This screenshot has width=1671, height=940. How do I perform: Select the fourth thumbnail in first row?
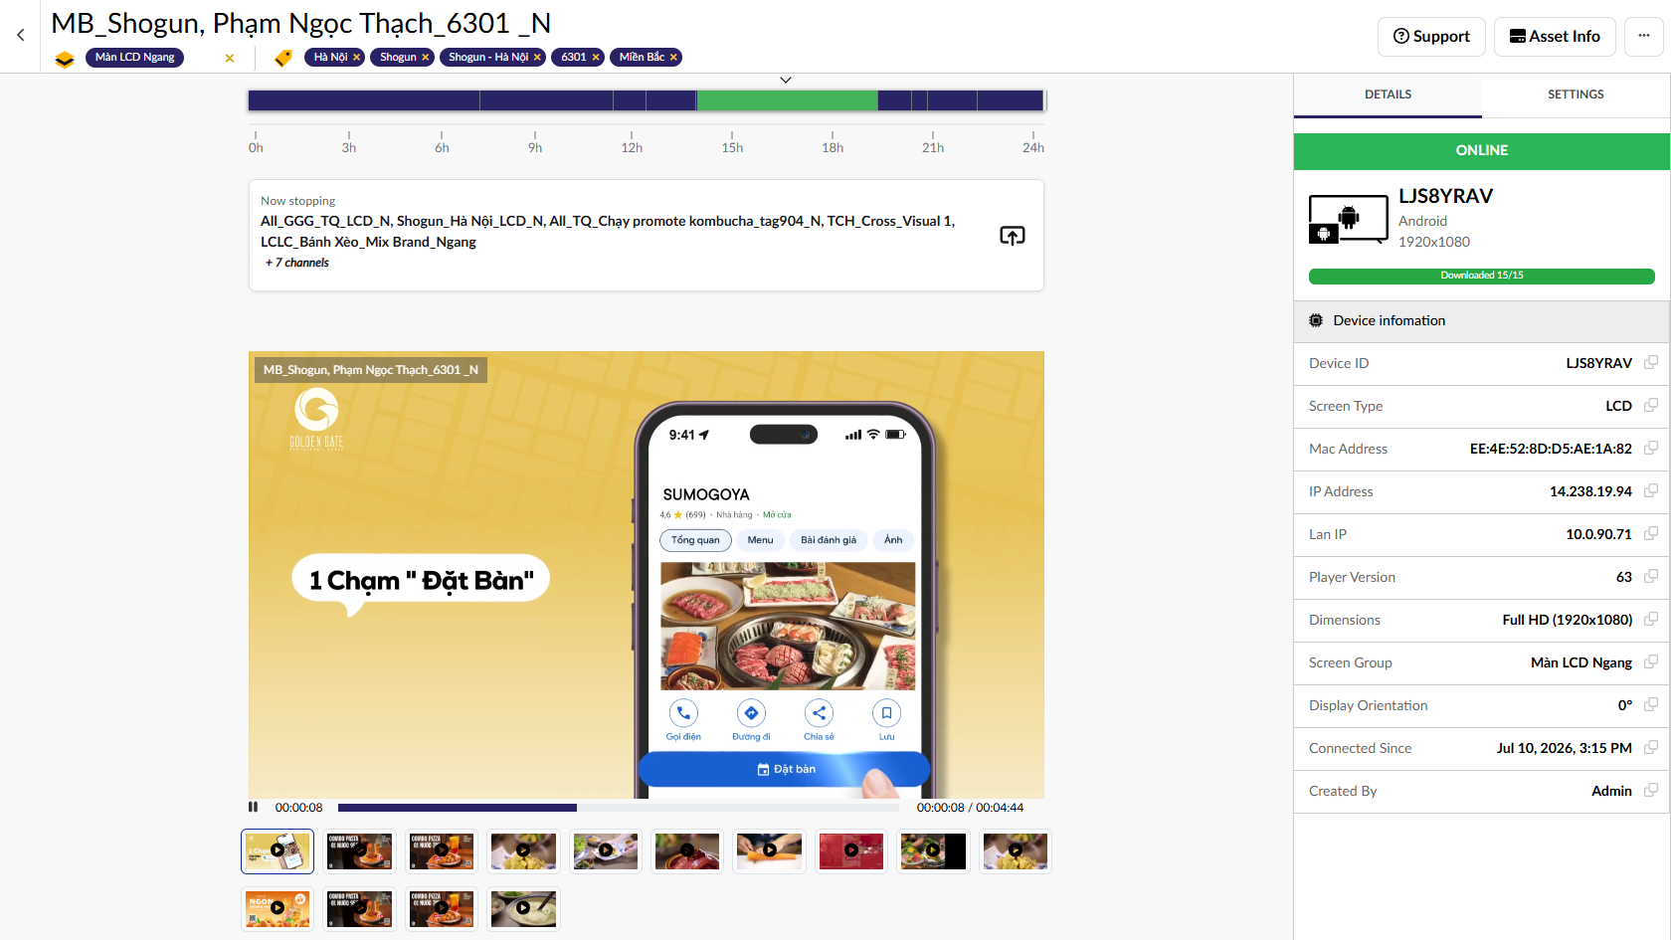[x=523, y=851]
